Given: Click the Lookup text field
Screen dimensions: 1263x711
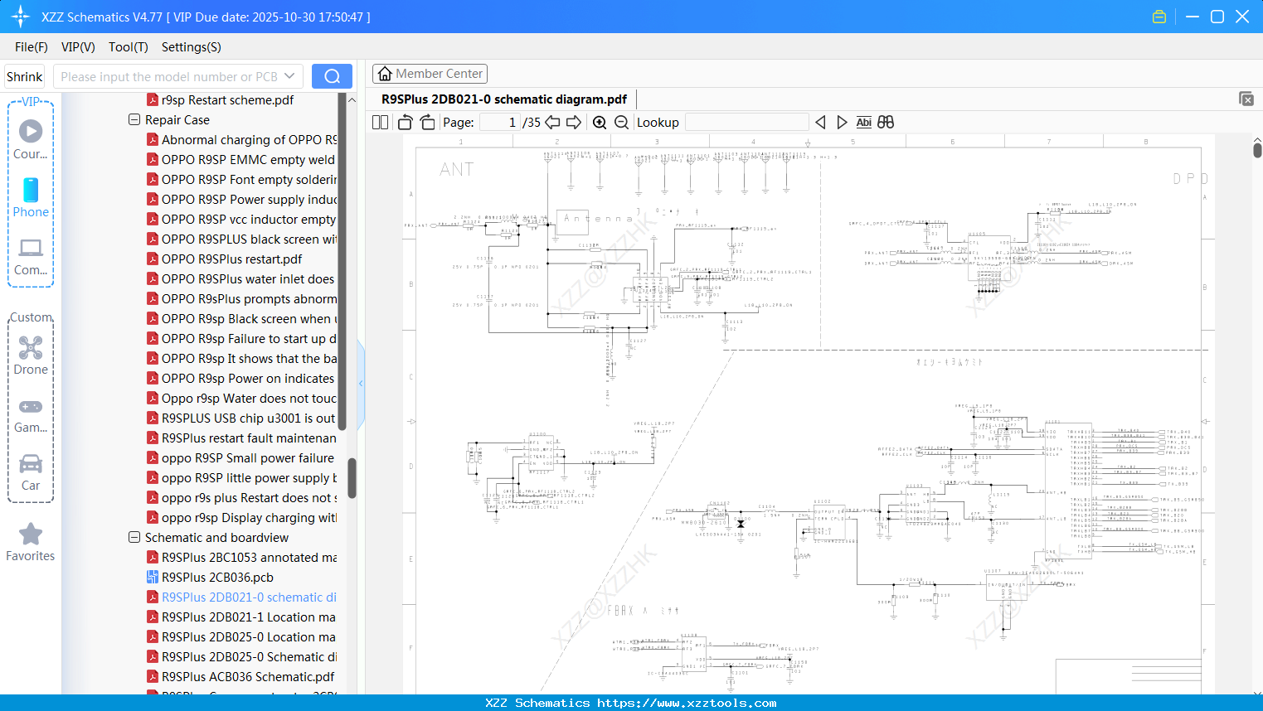Looking at the screenshot, I should tap(746, 123).
